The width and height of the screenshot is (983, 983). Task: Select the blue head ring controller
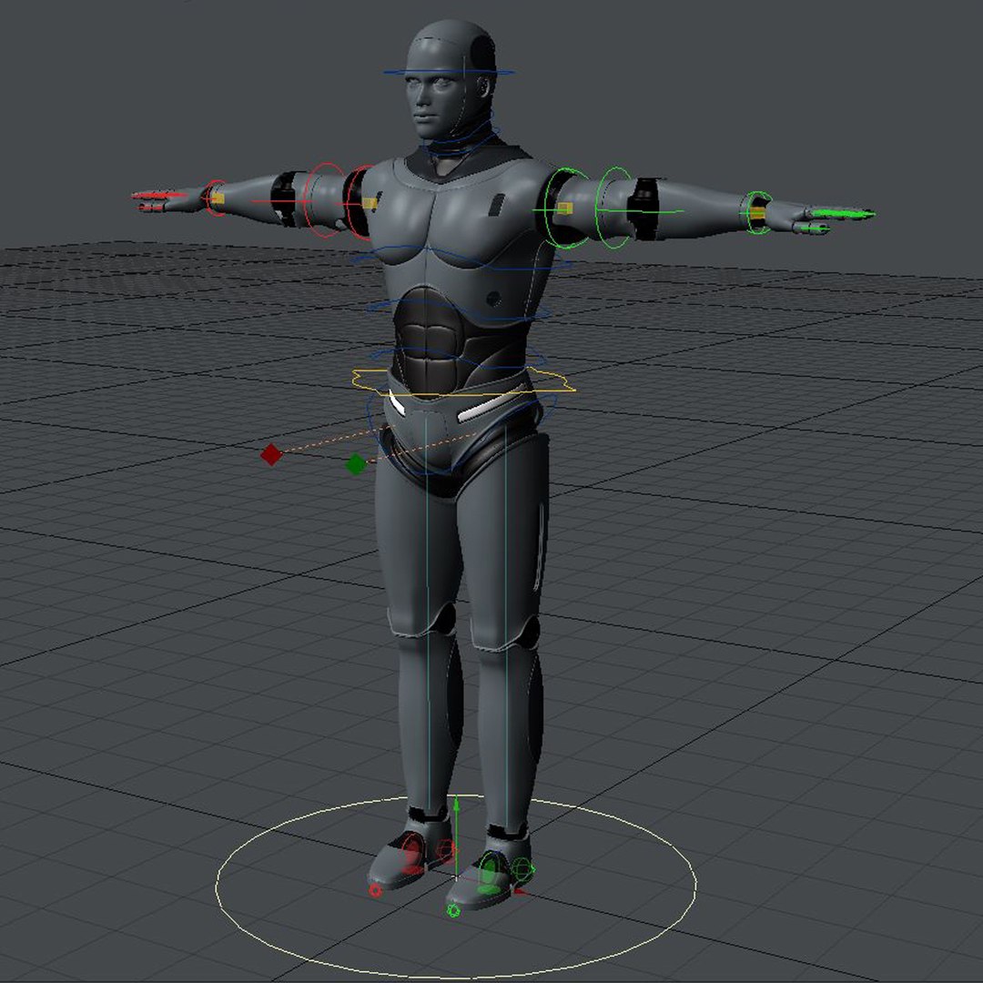(x=449, y=72)
